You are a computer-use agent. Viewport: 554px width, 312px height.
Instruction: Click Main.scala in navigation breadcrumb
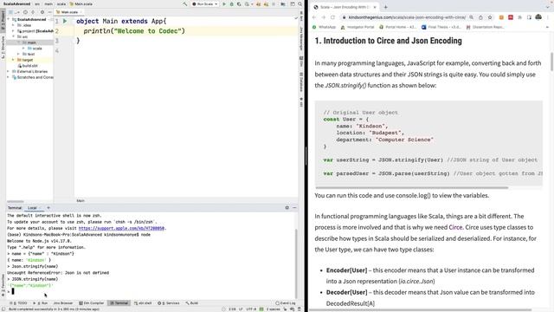click(x=81, y=3)
